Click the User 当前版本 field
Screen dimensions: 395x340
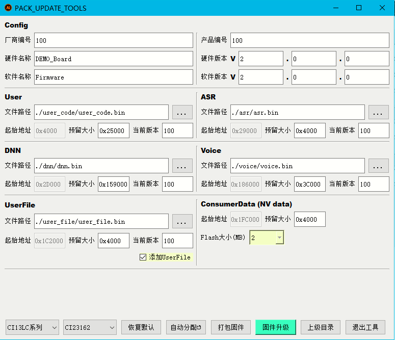[177, 130]
